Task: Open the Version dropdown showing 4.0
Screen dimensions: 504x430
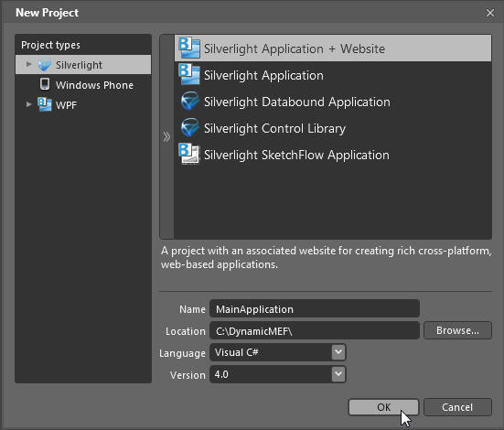Action: point(278,374)
